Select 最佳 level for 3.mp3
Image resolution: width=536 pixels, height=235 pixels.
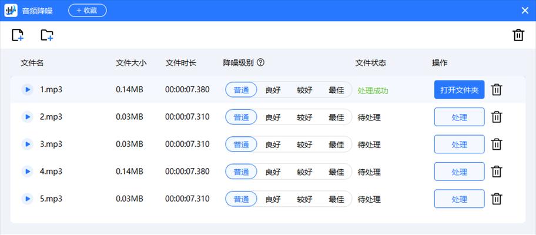[336, 145]
